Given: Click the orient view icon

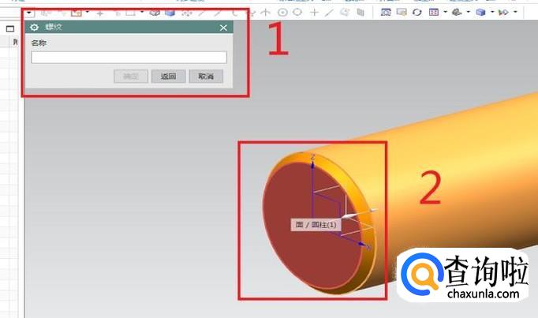Looking at the screenshot, I should (457, 13).
